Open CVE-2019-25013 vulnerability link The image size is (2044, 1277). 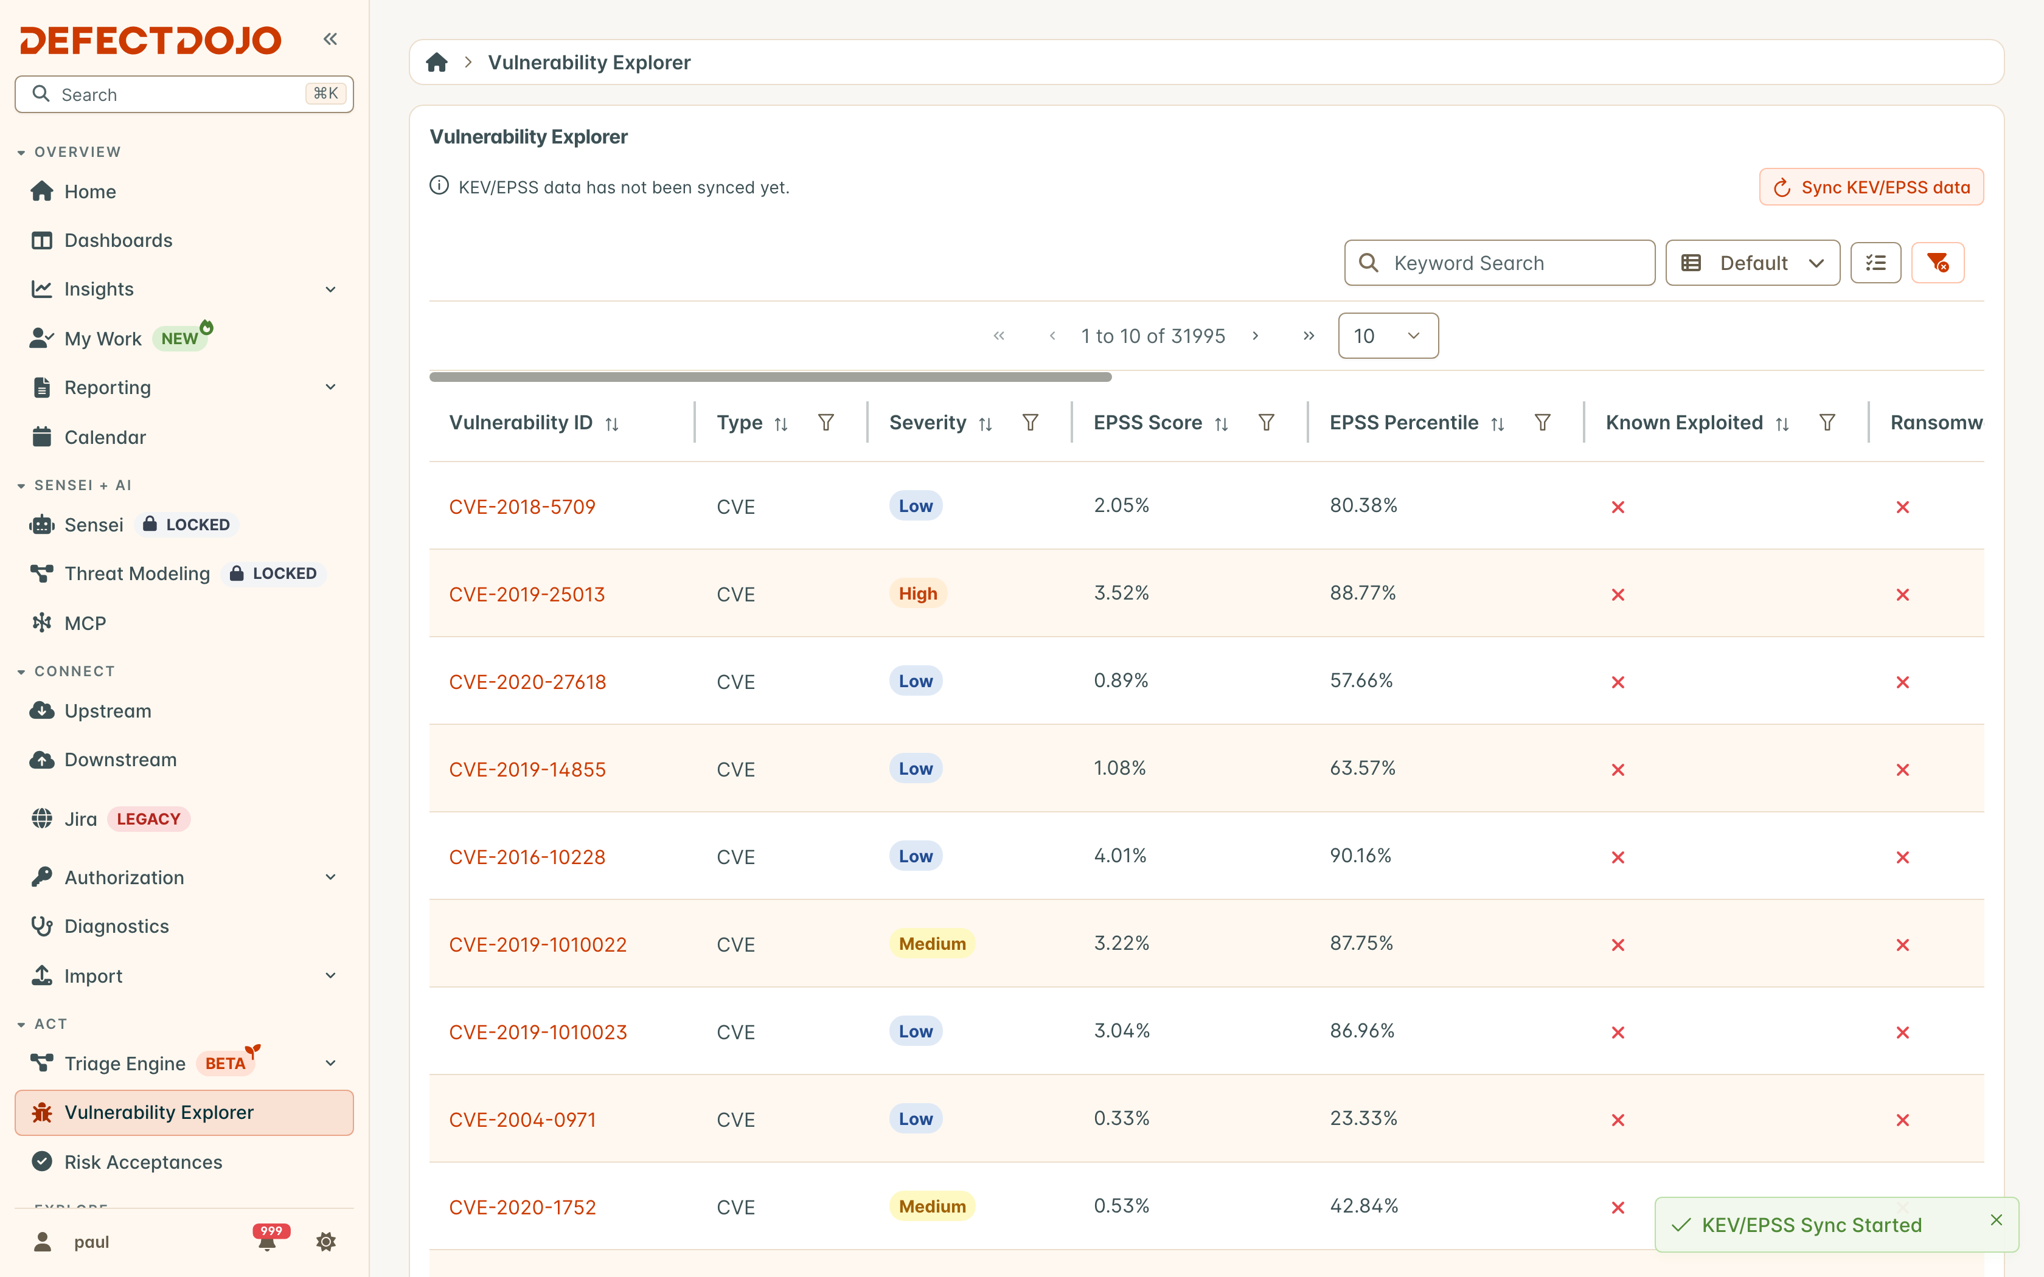click(527, 595)
